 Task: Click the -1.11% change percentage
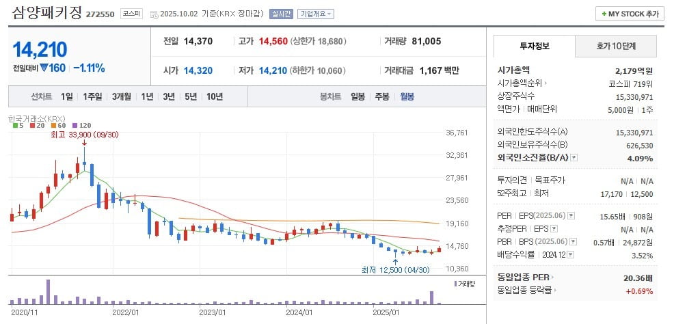(89, 68)
